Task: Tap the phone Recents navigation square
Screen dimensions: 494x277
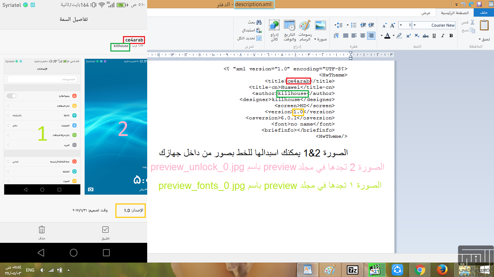Action: (x=106, y=252)
